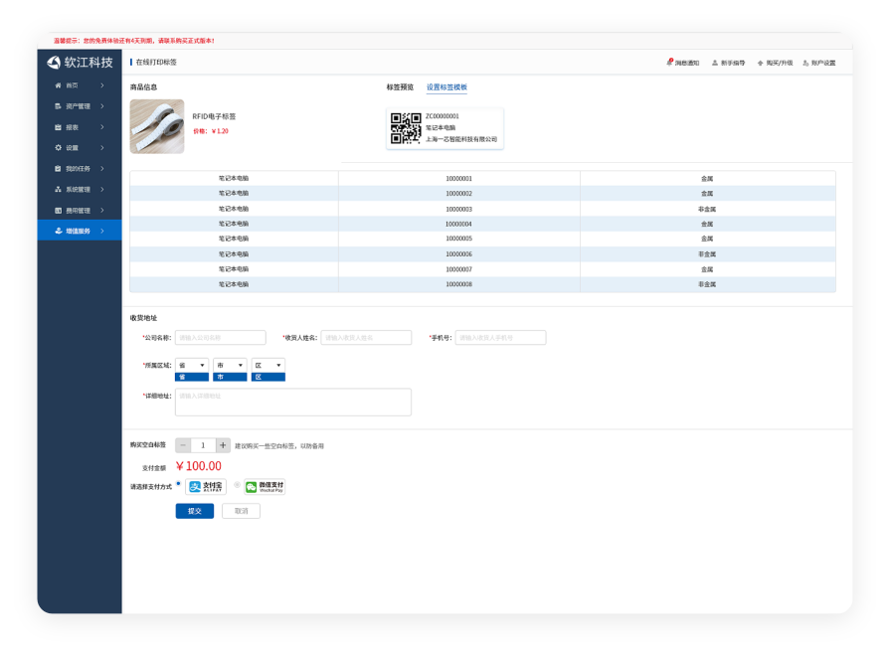Open the 我的任务 menu item
The height and width of the screenshot is (656, 890).
pyautogui.click(x=80, y=169)
